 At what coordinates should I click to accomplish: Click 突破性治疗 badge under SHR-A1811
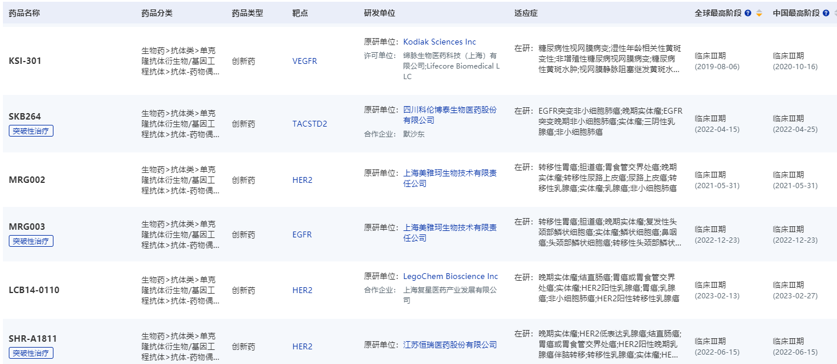(x=31, y=353)
